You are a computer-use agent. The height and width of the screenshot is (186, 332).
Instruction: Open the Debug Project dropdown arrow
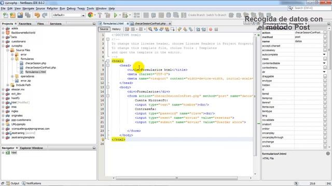(130, 15)
